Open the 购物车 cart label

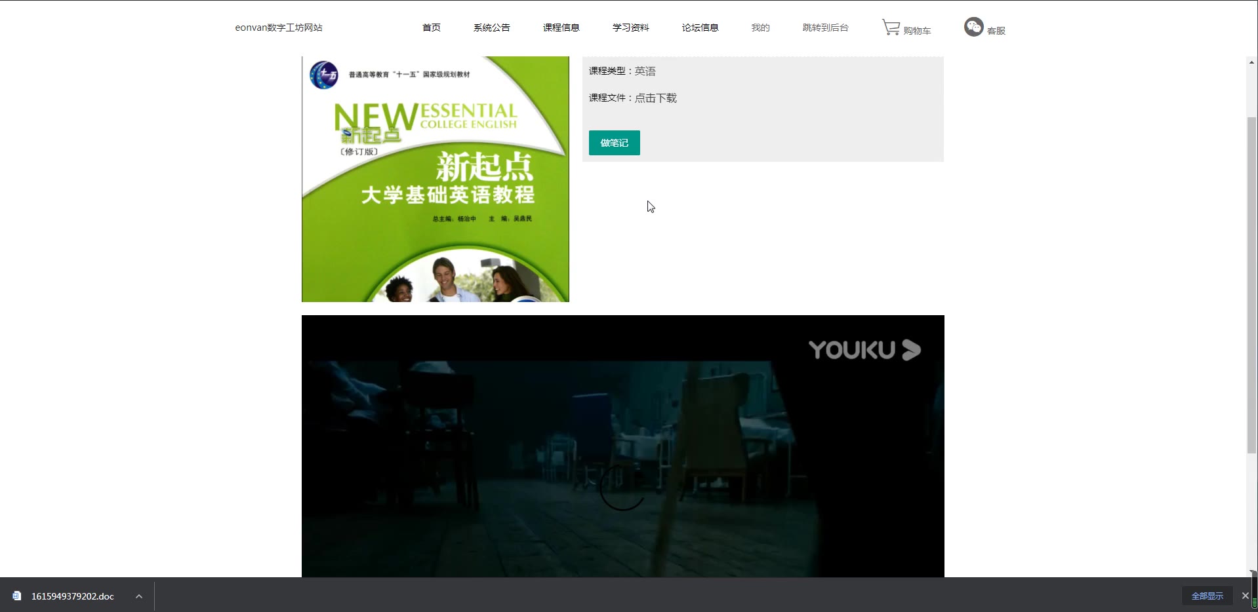click(x=917, y=31)
